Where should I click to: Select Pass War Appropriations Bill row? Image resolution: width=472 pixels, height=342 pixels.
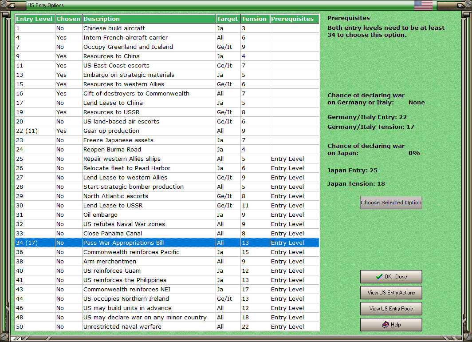click(x=167, y=243)
